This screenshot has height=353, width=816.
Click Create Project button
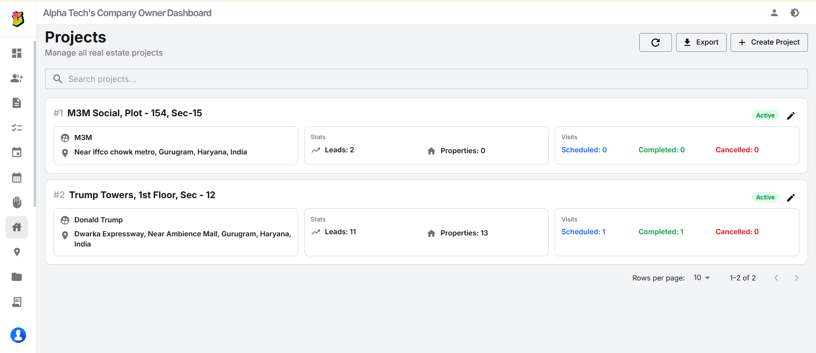(x=769, y=42)
